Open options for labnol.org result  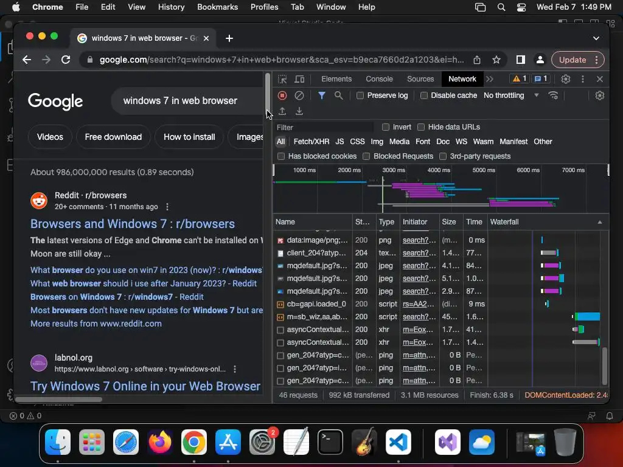click(x=235, y=369)
